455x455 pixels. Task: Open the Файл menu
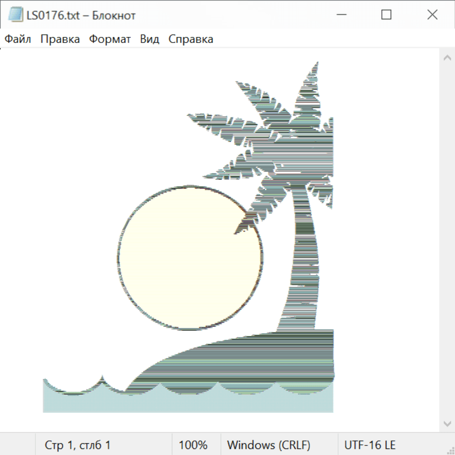click(x=18, y=39)
